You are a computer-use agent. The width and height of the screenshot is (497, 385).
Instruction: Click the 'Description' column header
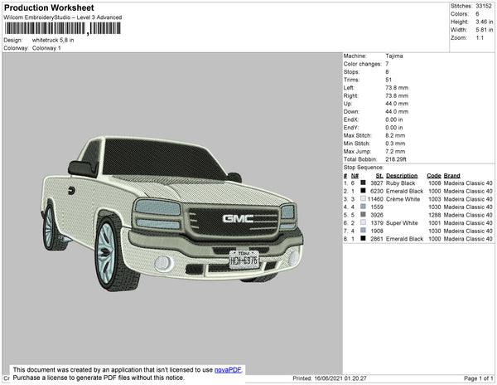pyautogui.click(x=402, y=176)
